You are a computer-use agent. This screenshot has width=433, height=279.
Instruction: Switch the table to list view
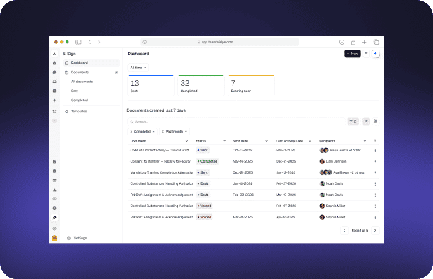click(366, 121)
